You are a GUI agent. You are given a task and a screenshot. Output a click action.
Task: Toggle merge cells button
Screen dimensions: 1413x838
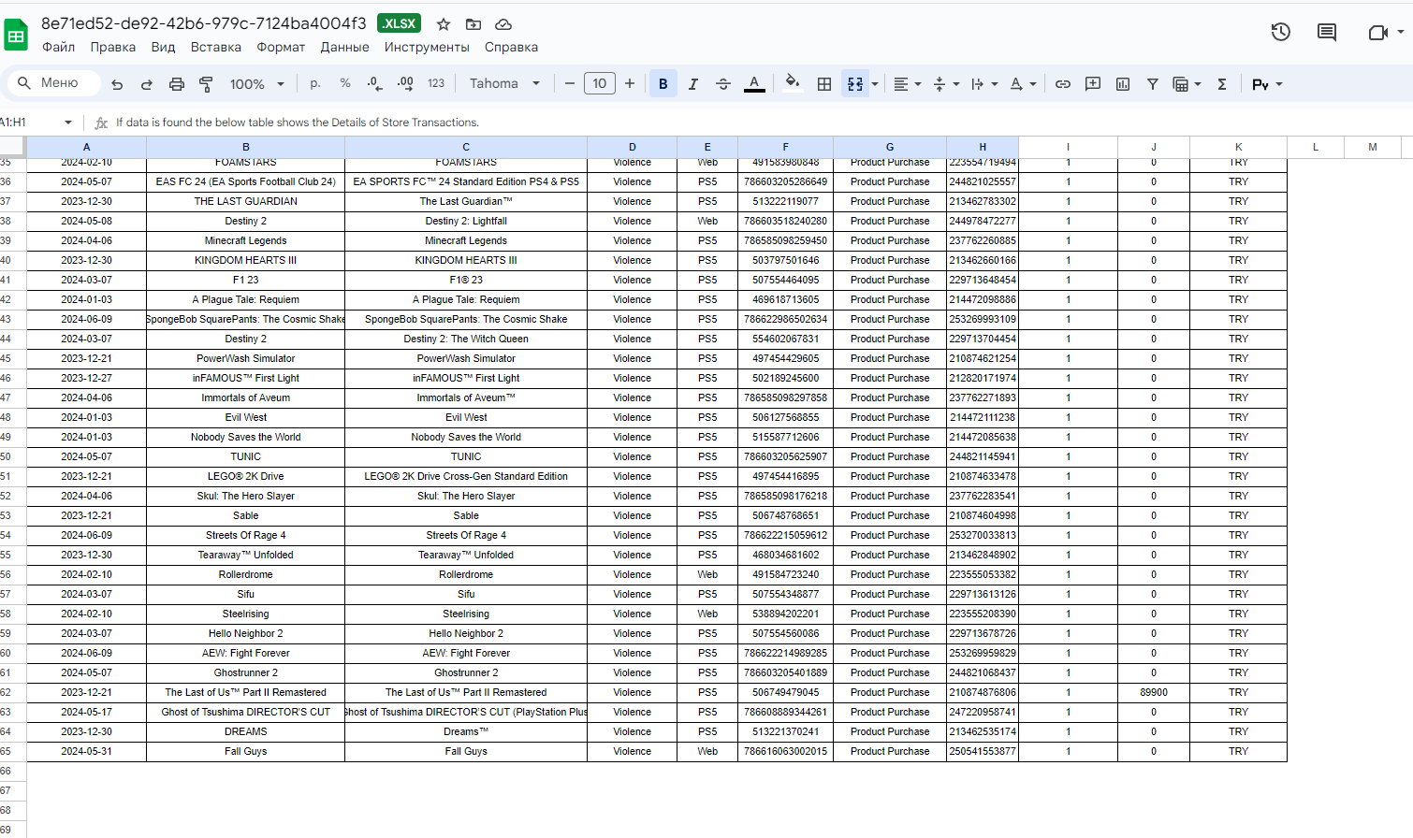(854, 84)
